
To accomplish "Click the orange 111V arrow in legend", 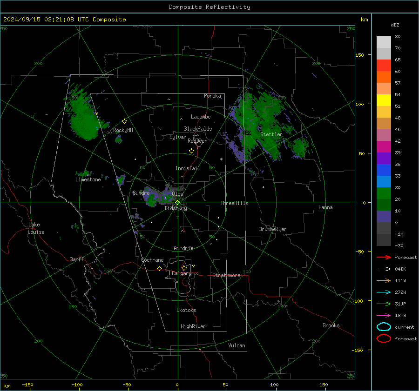I will pyautogui.click(x=384, y=280).
